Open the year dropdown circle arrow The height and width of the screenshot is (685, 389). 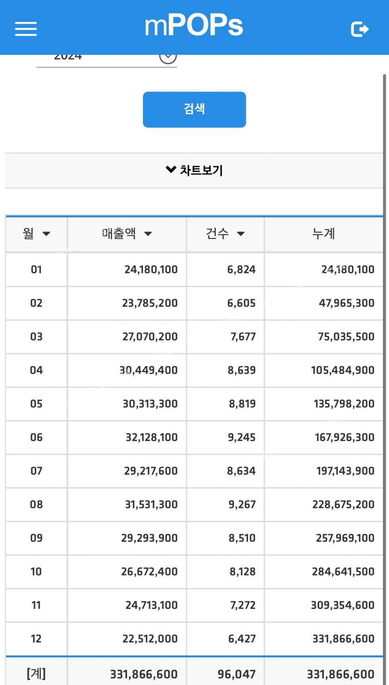click(x=168, y=58)
